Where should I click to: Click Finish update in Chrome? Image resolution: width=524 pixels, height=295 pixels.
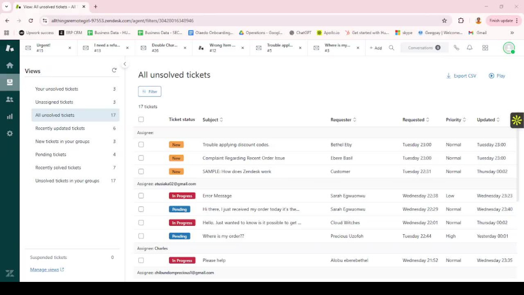(504, 21)
